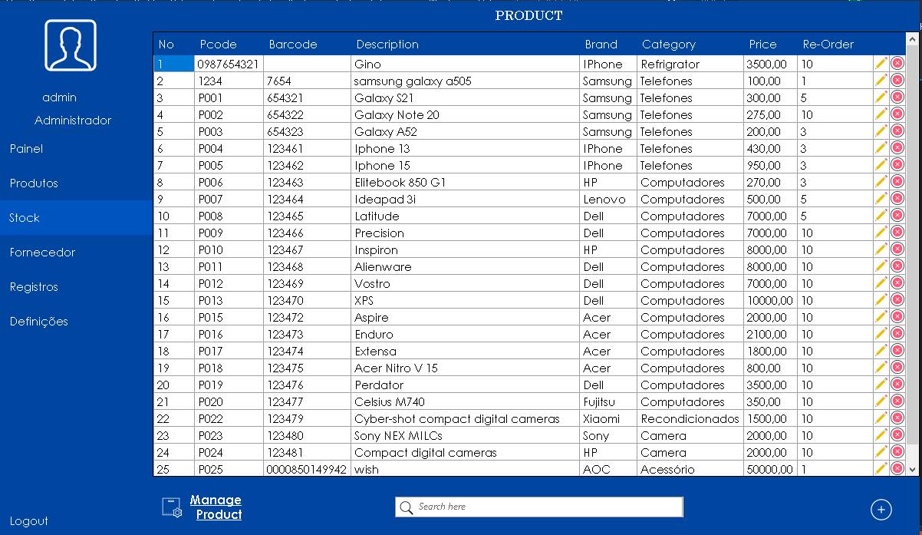Log out using the Logout link
922x535 pixels.
pyautogui.click(x=29, y=521)
